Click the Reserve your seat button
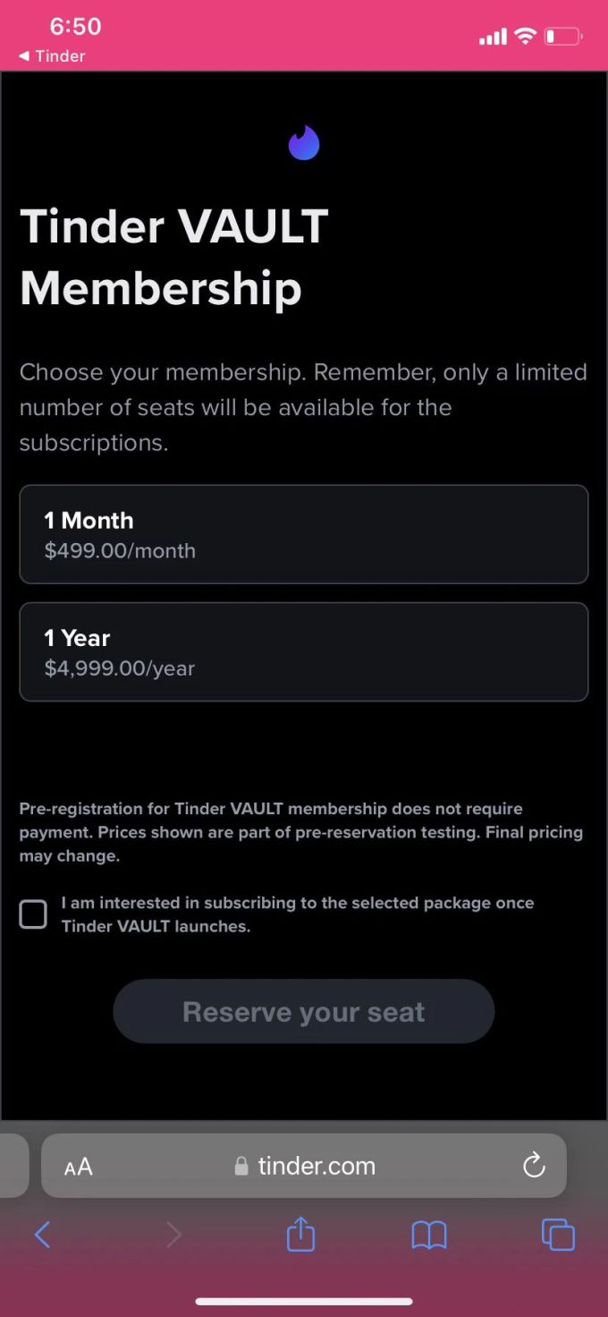608x1317 pixels. (304, 1011)
